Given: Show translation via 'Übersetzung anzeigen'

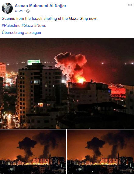Looking at the screenshot, I should point(22,33).
